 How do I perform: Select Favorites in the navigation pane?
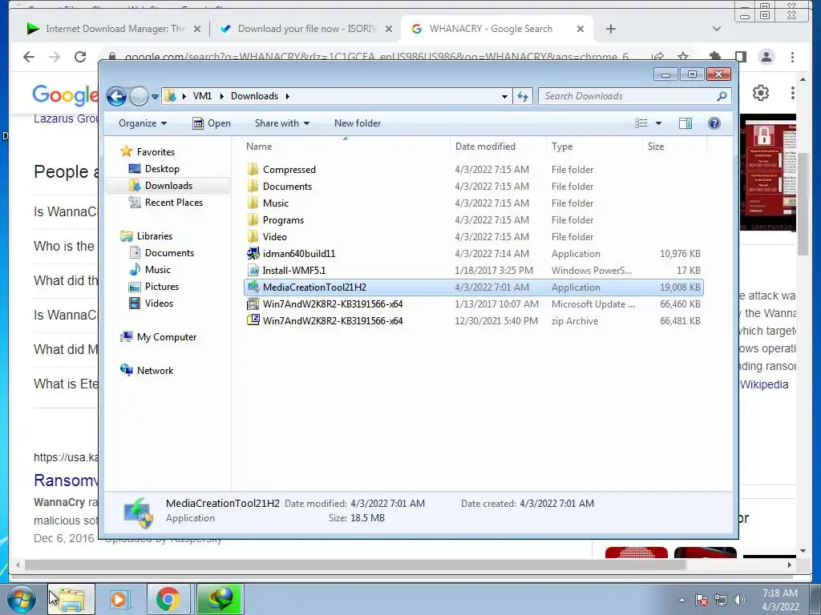coord(155,152)
